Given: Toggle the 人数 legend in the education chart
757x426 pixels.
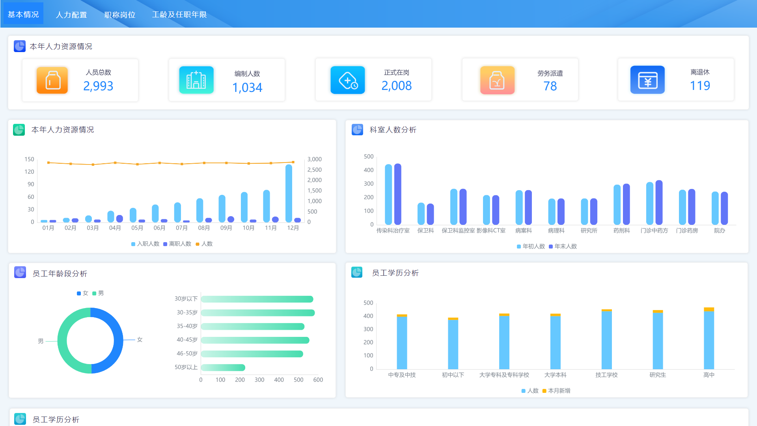Looking at the screenshot, I should 530,390.
